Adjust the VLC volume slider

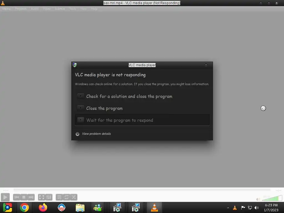pyautogui.click(x=272, y=198)
